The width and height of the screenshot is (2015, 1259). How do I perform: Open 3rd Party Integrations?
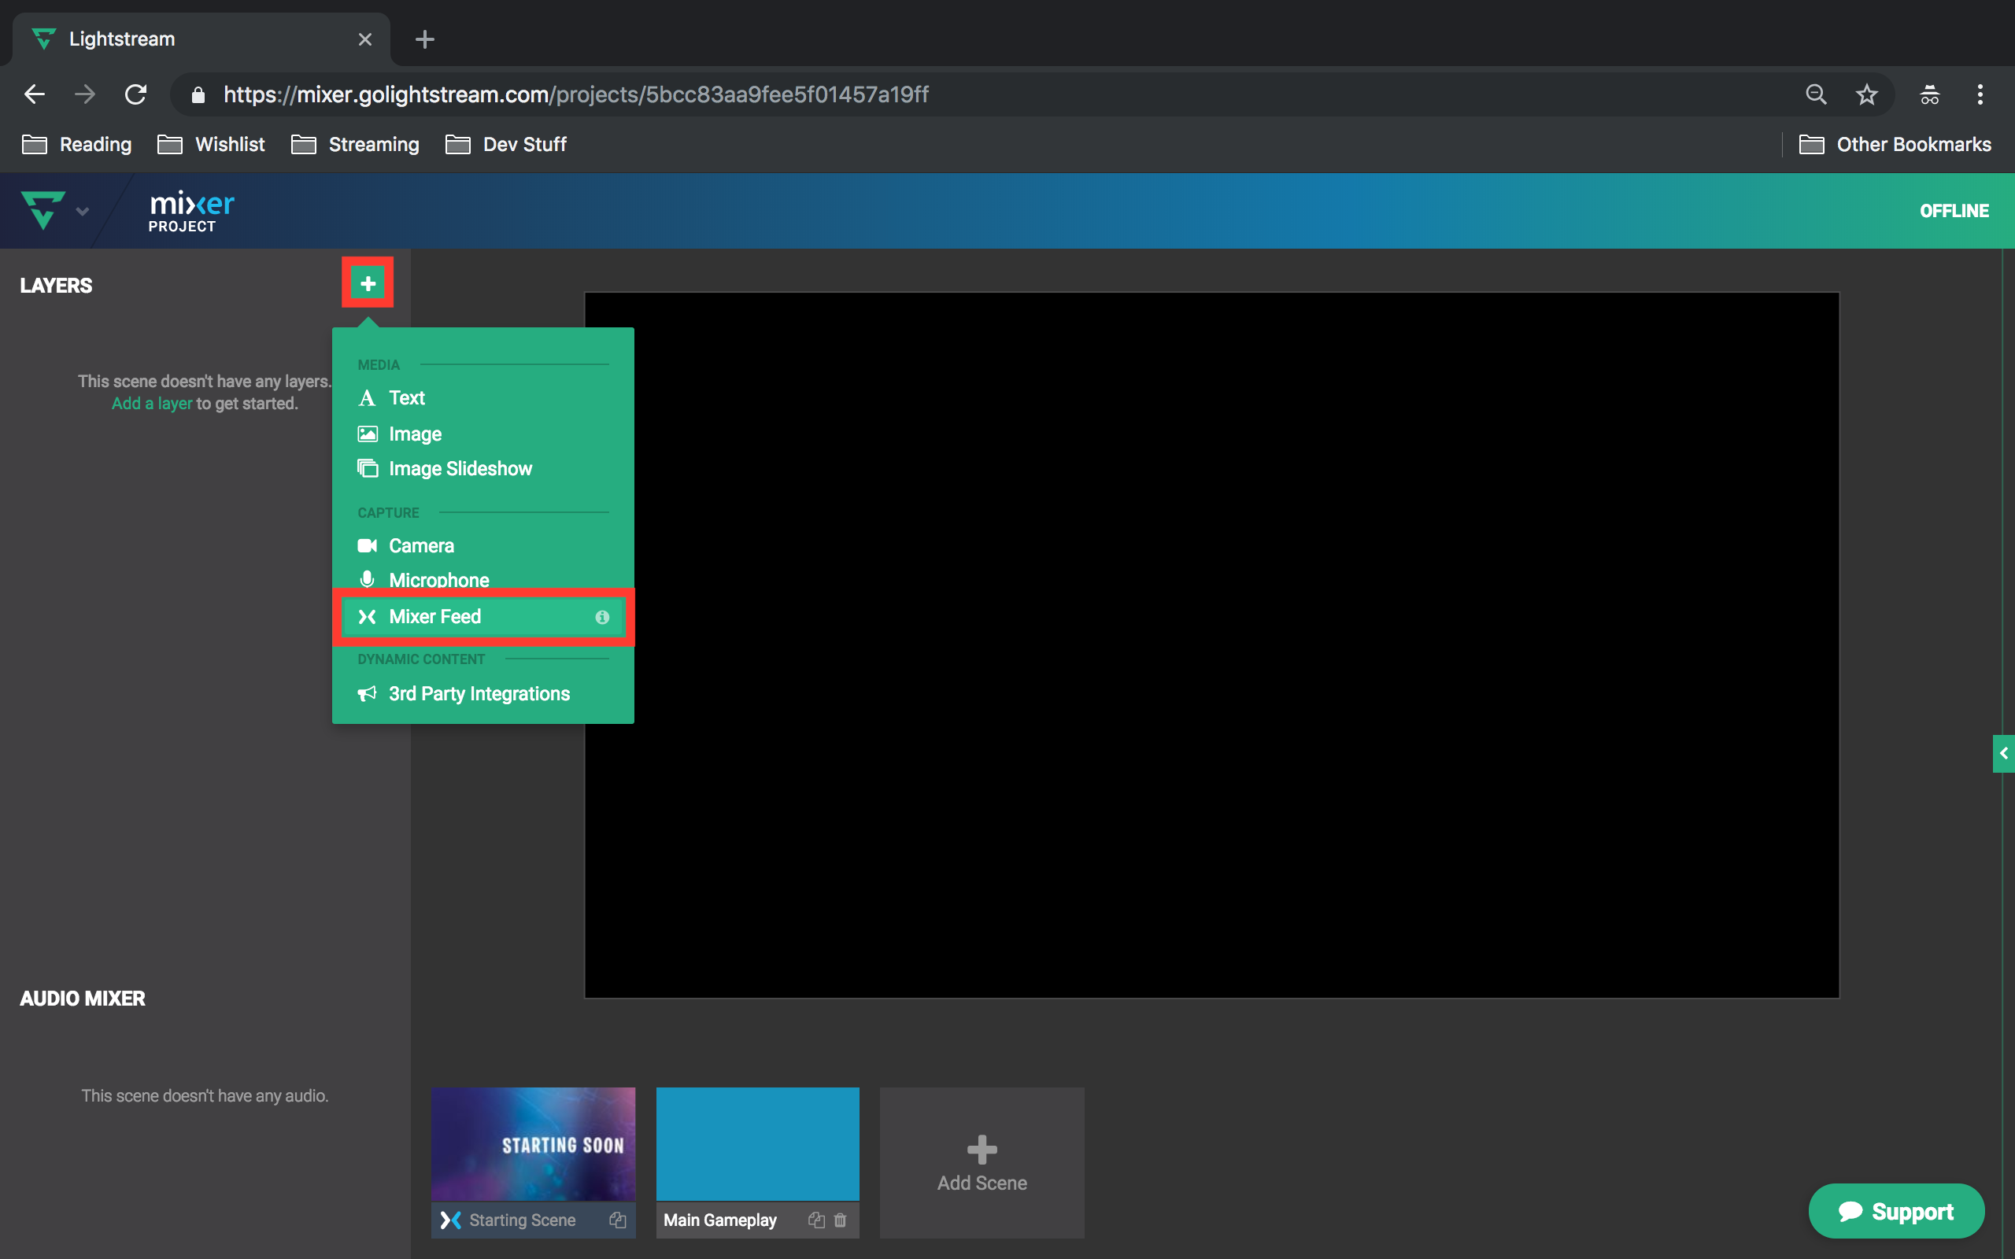click(479, 692)
